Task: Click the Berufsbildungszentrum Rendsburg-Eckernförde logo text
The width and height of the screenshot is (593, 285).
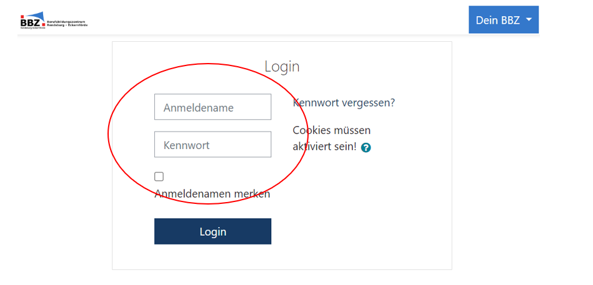Action: 68,22
